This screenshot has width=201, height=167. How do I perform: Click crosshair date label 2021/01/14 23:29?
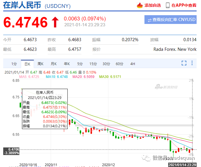point(182,165)
